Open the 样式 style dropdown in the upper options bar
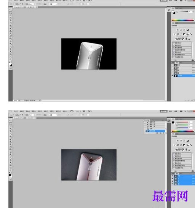 [53, 4]
